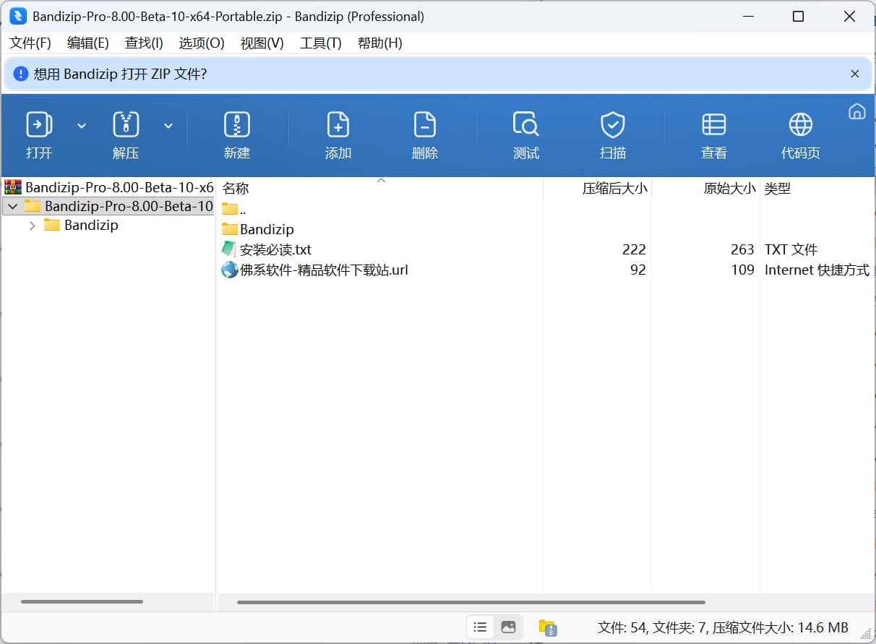Image resolution: width=876 pixels, height=644 pixels.
Task: Click the compressed size 222 cell
Action: 634,249
